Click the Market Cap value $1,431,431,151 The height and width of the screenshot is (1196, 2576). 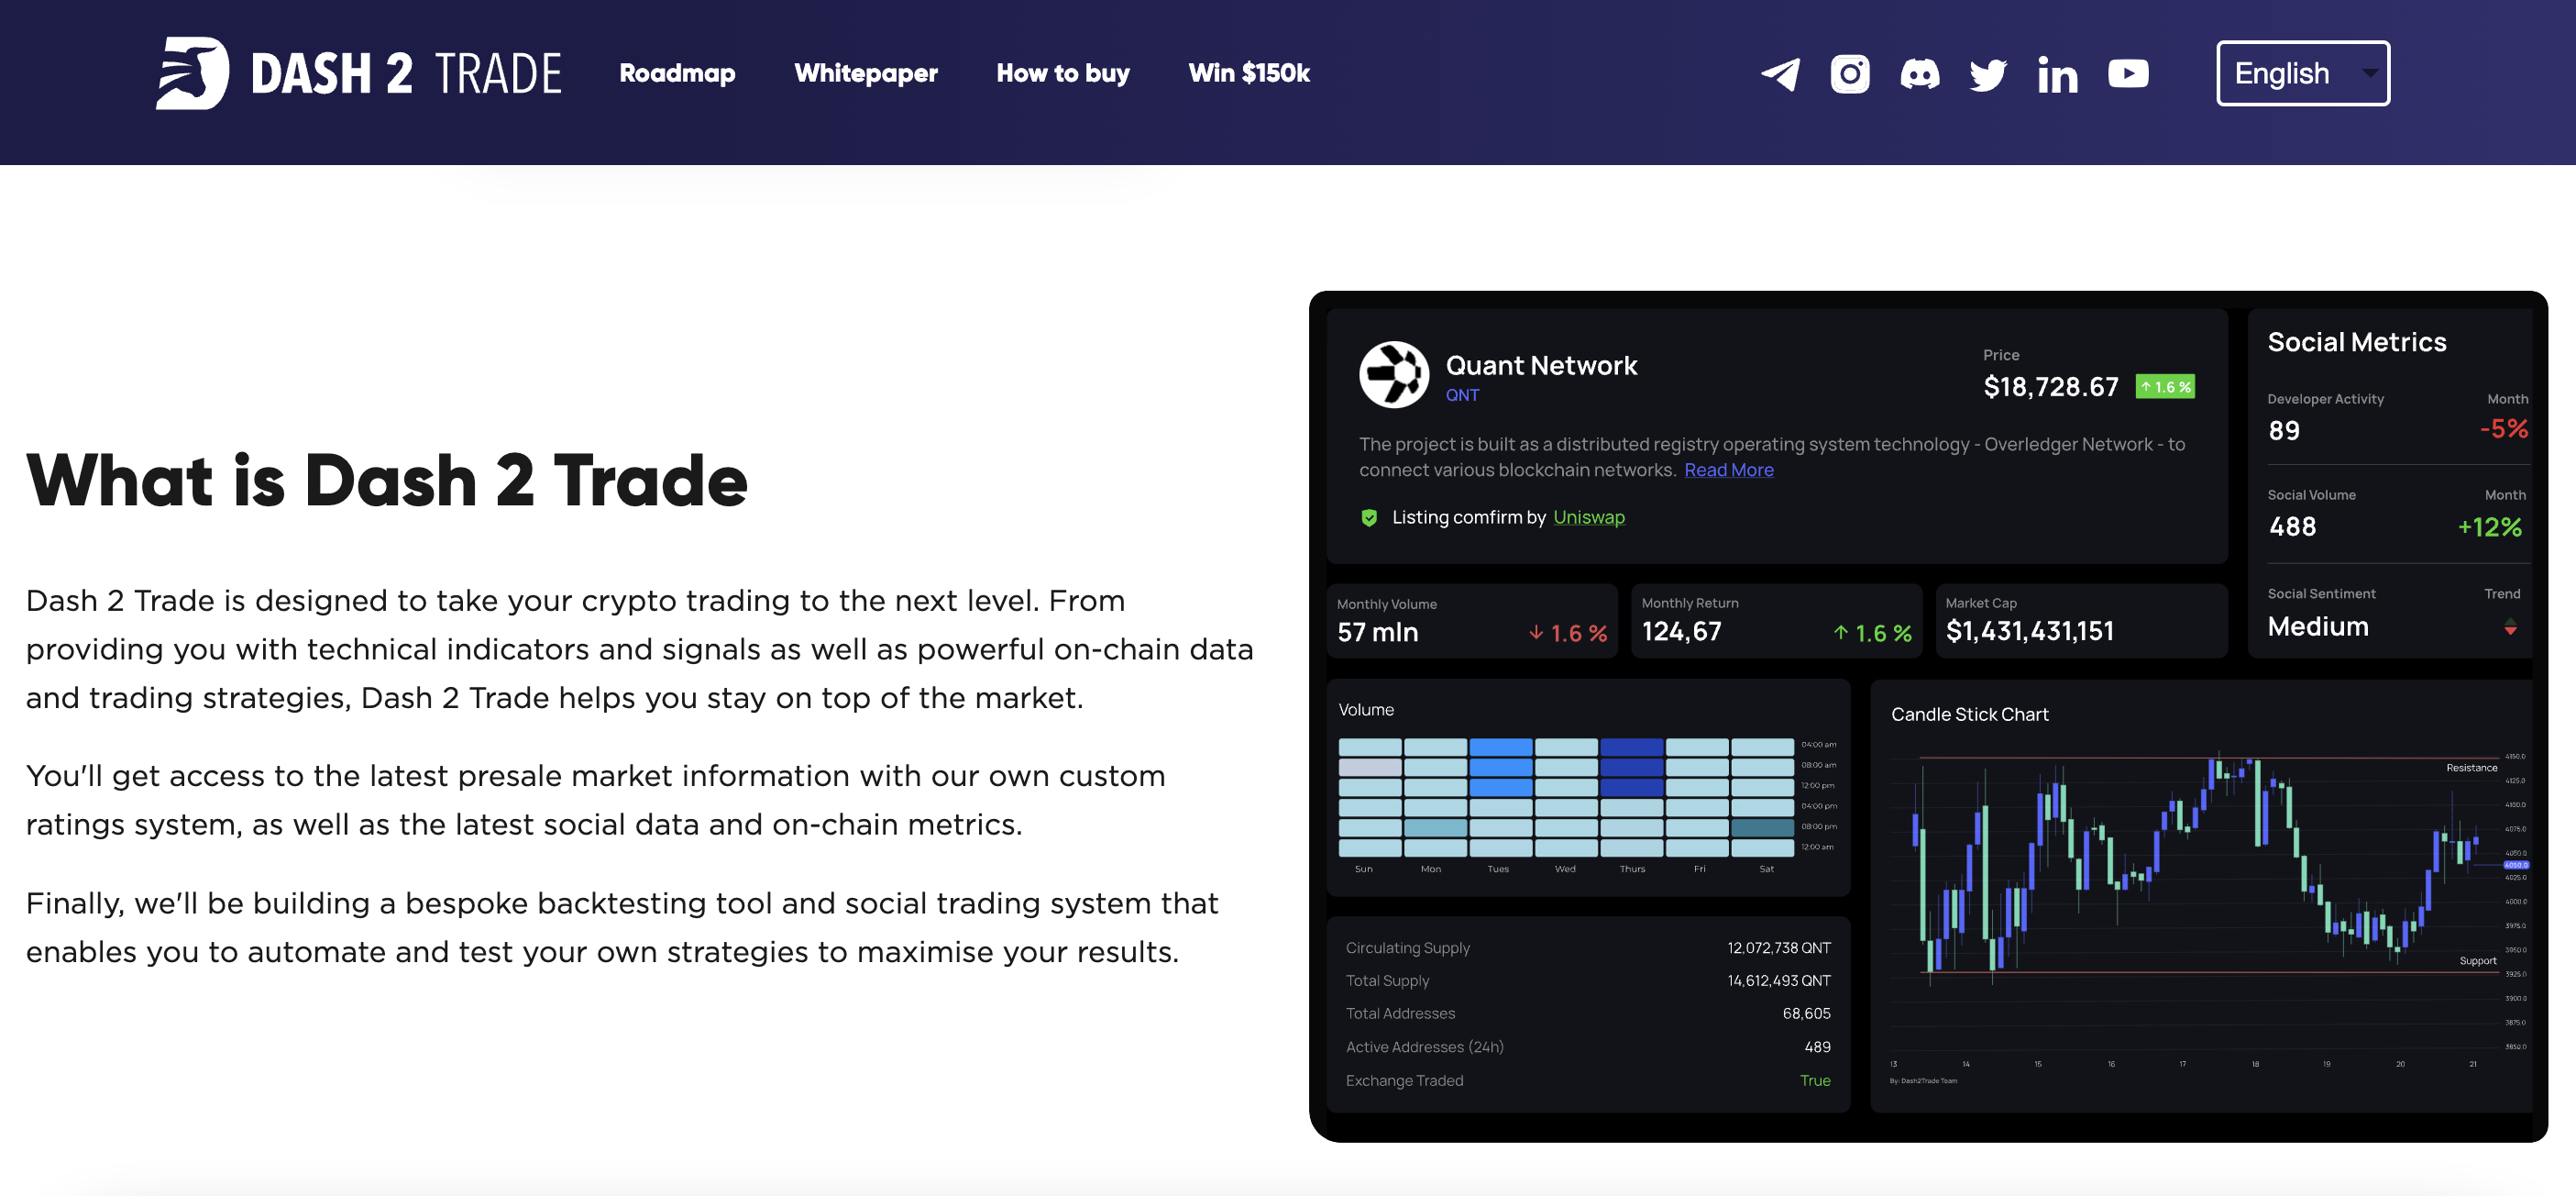pyautogui.click(x=2030, y=632)
